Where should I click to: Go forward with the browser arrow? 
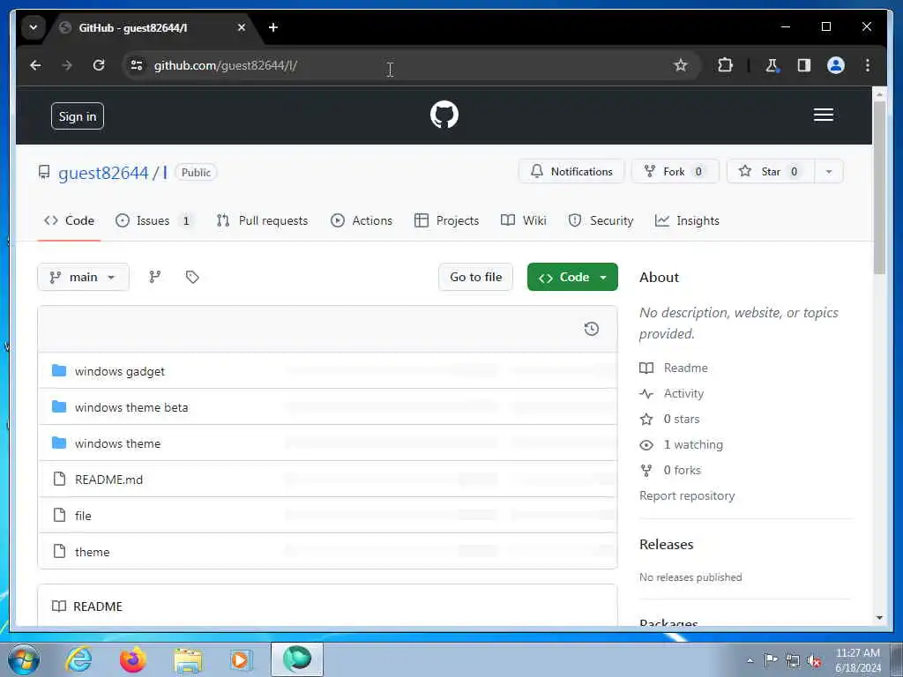pyautogui.click(x=67, y=65)
